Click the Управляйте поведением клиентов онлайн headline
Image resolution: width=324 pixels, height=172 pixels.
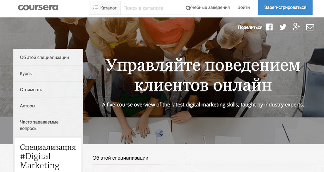[x=202, y=75]
